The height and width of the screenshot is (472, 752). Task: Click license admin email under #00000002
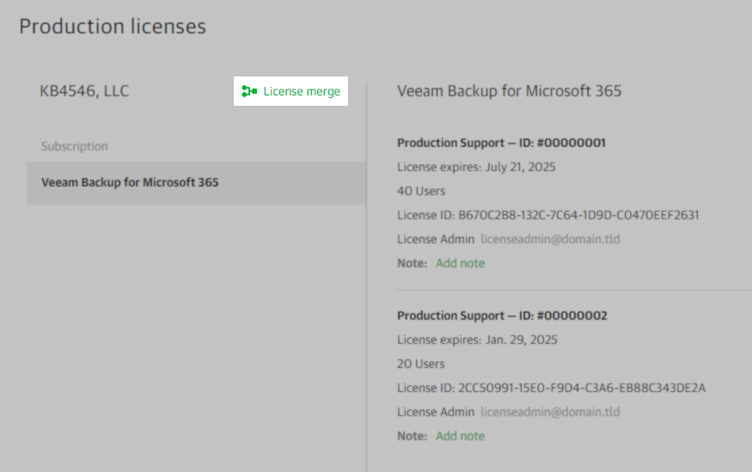pos(550,412)
